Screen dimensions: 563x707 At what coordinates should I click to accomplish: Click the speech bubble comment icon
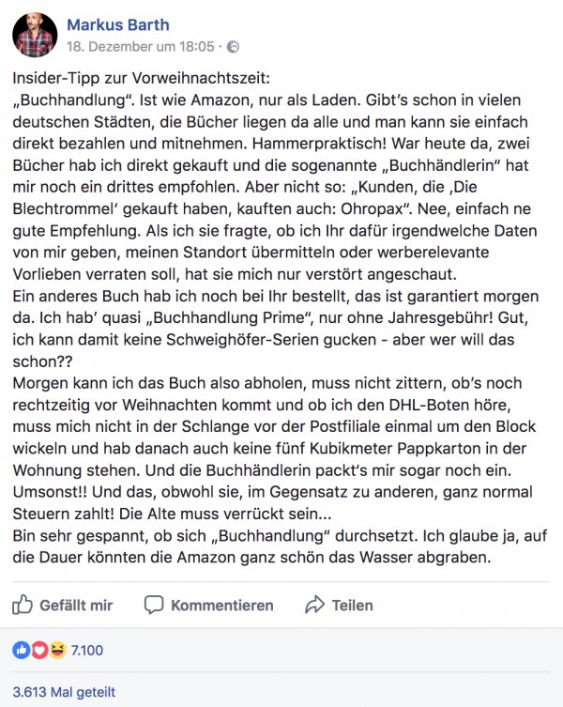[x=156, y=605]
